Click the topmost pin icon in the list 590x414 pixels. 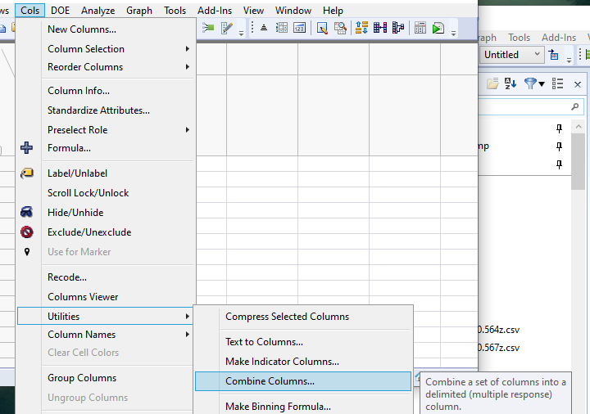point(559,128)
